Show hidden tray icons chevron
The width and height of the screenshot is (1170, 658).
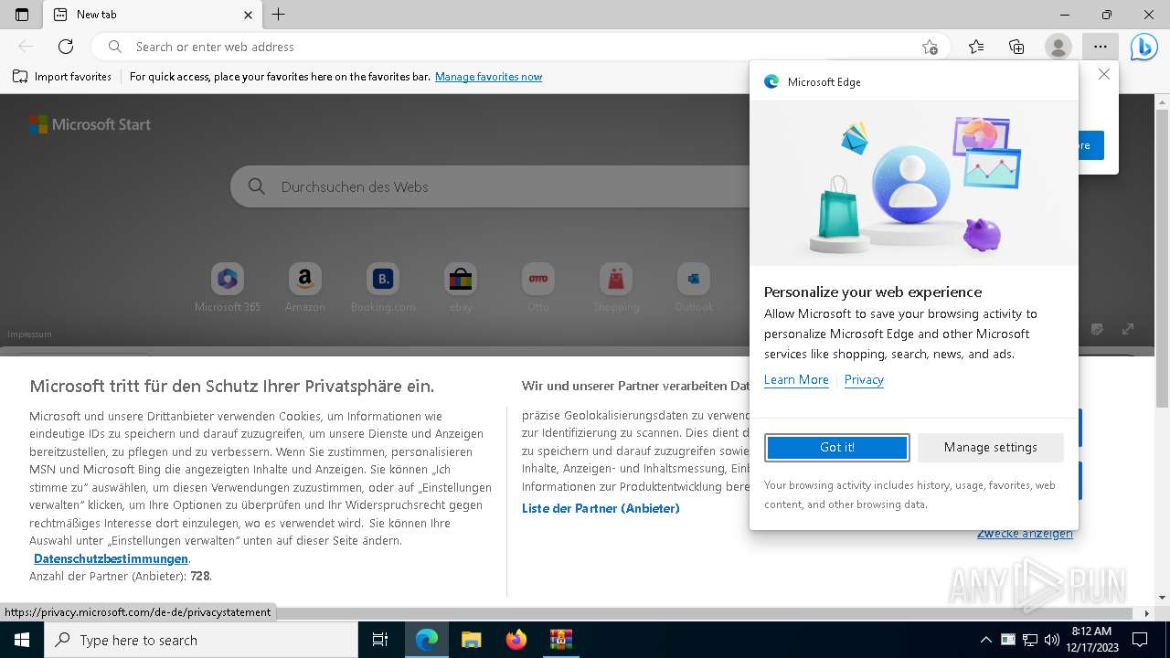click(x=985, y=640)
